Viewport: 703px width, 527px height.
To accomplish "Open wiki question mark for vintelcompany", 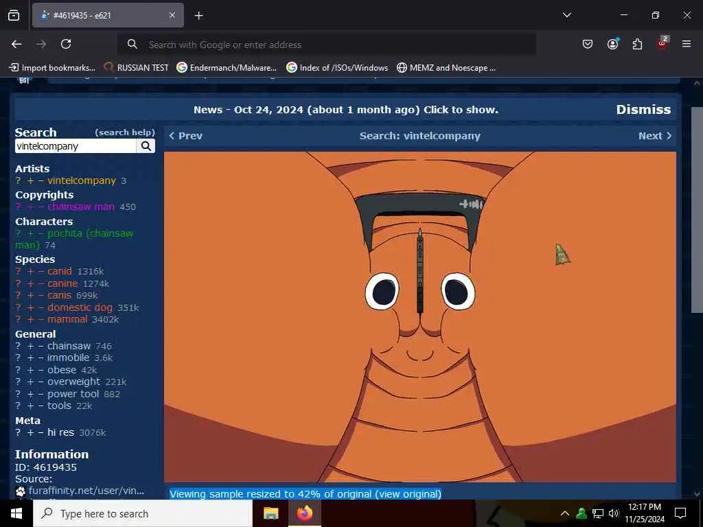I will (x=18, y=180).
